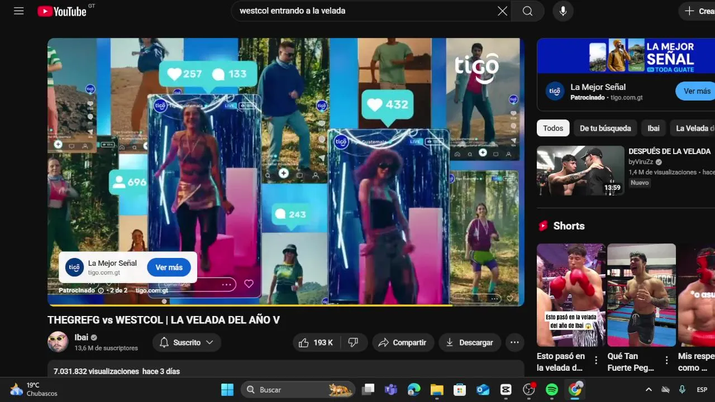Click Tigo logo in sidebar ad
Viewport: 715px width, 402px height.
click(x=555, y=91)
